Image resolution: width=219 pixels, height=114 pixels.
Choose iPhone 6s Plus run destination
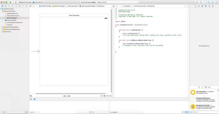coord(38,2)
